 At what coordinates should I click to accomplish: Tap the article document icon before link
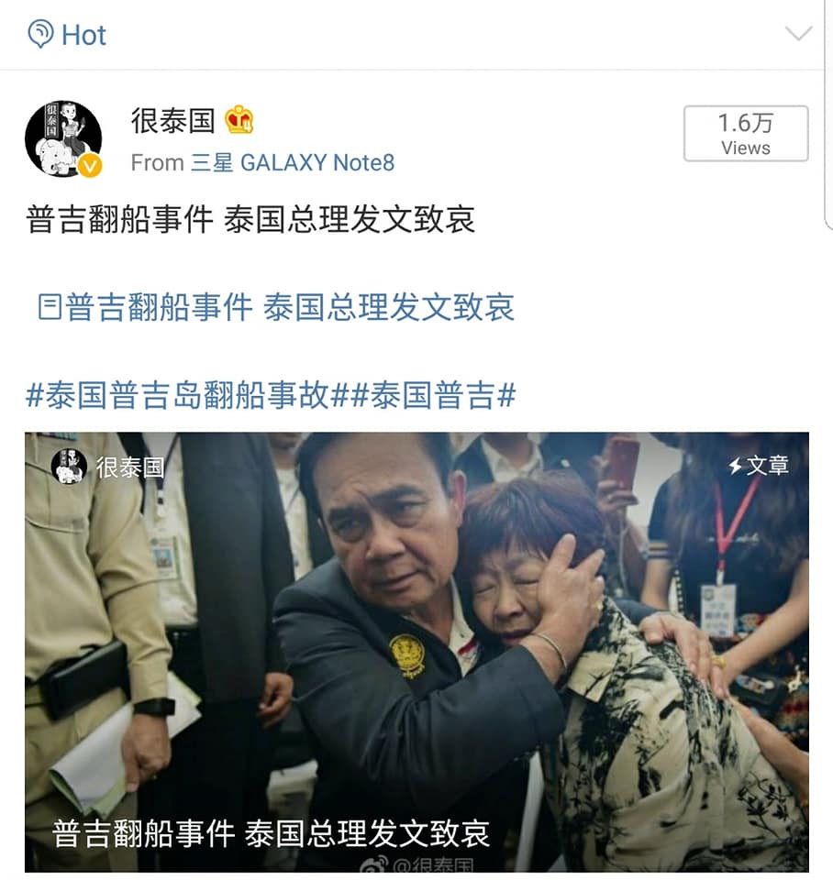point(50,307)
